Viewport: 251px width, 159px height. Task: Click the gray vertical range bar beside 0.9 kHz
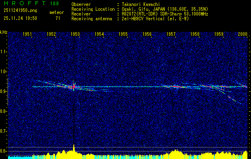[8, 92]
